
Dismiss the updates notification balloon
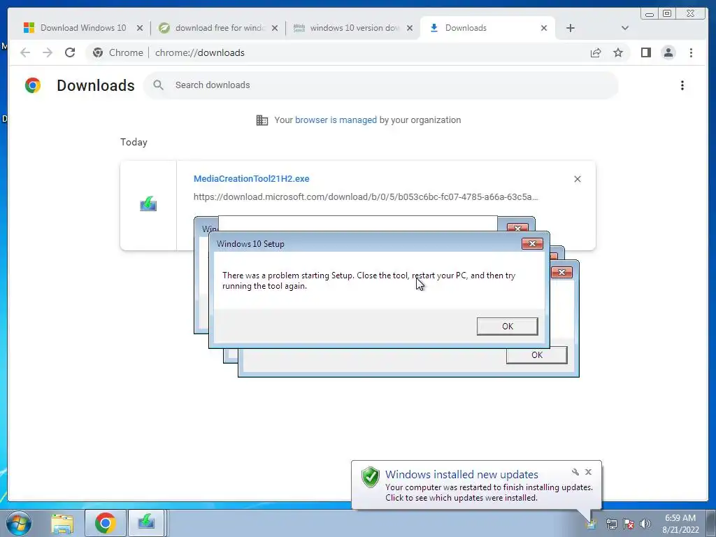pos(588,472)
